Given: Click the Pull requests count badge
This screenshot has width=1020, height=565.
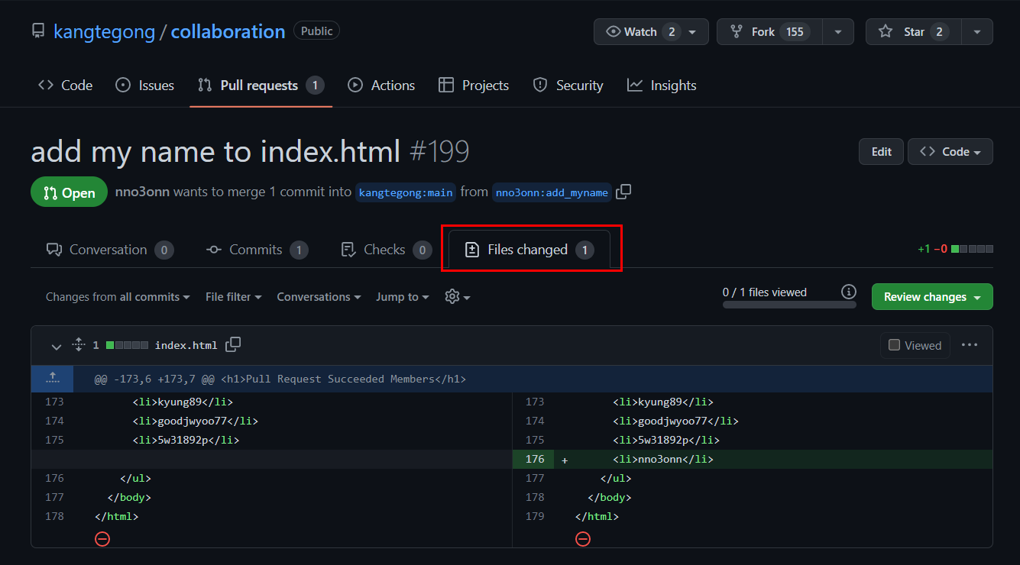Looking at the screenshot, I should [x=315, y=86].
